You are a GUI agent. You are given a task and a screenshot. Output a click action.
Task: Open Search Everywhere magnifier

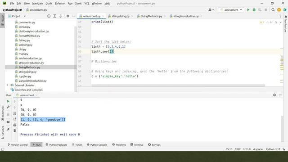(x=273, y=10)
